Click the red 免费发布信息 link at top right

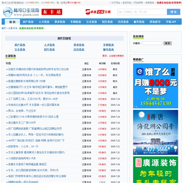pyautogui.click(x=169, y=3)
